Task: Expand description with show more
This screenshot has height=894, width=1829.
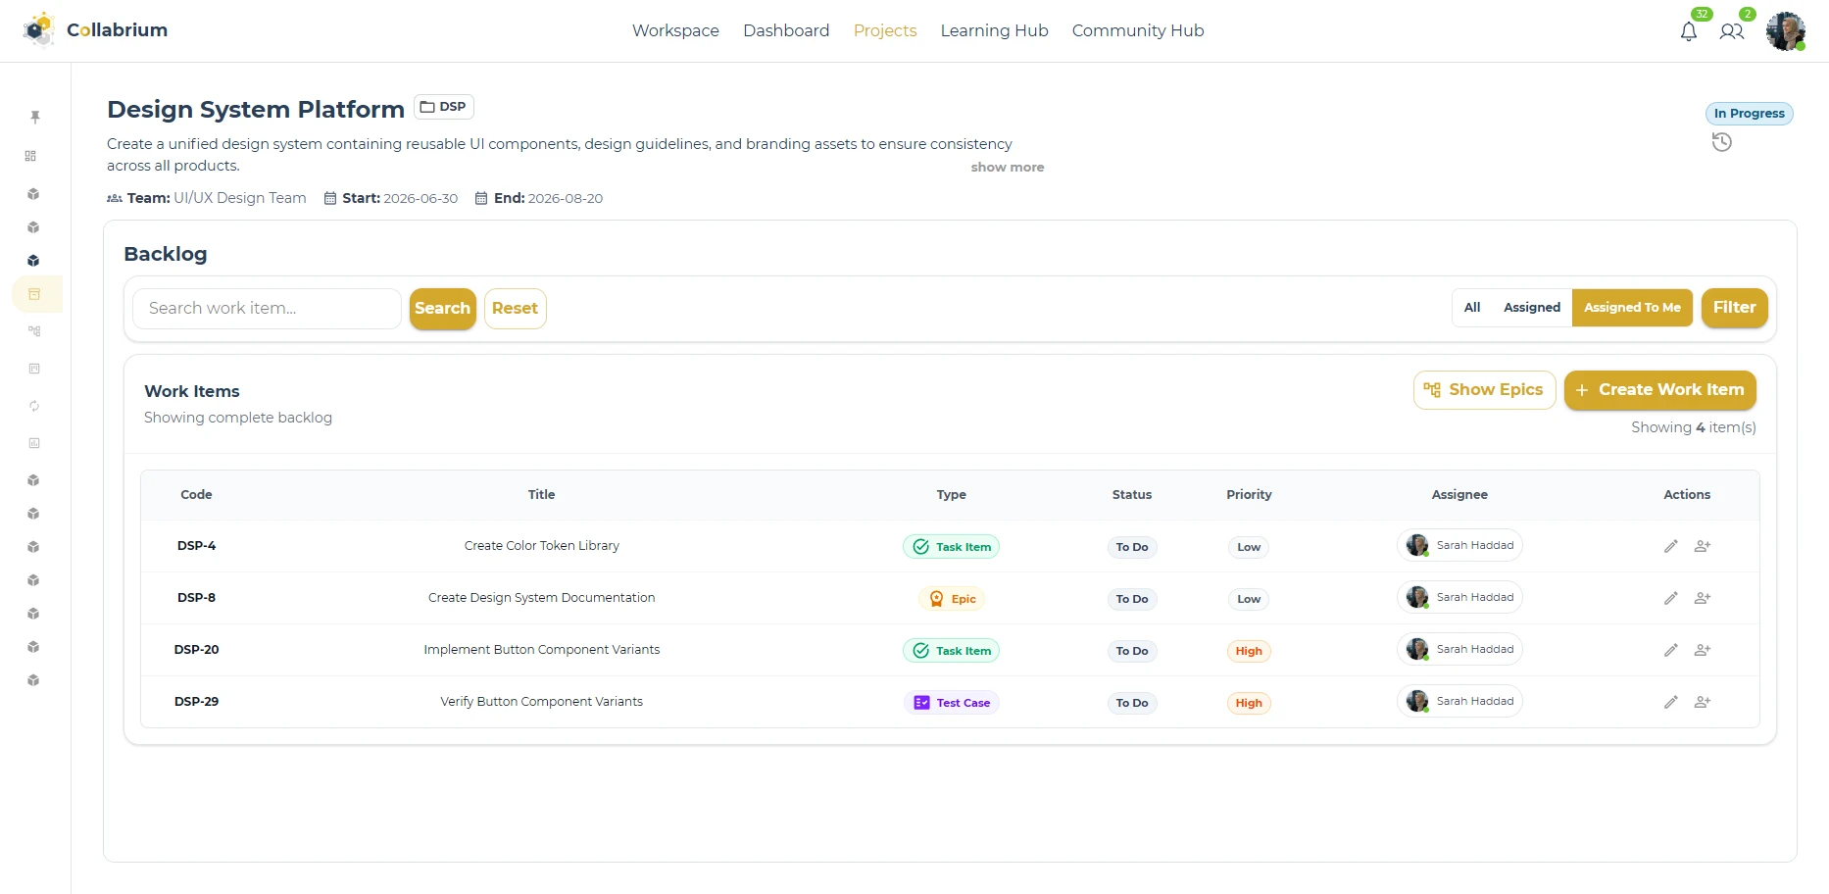Action: [x=1007, y=168]
